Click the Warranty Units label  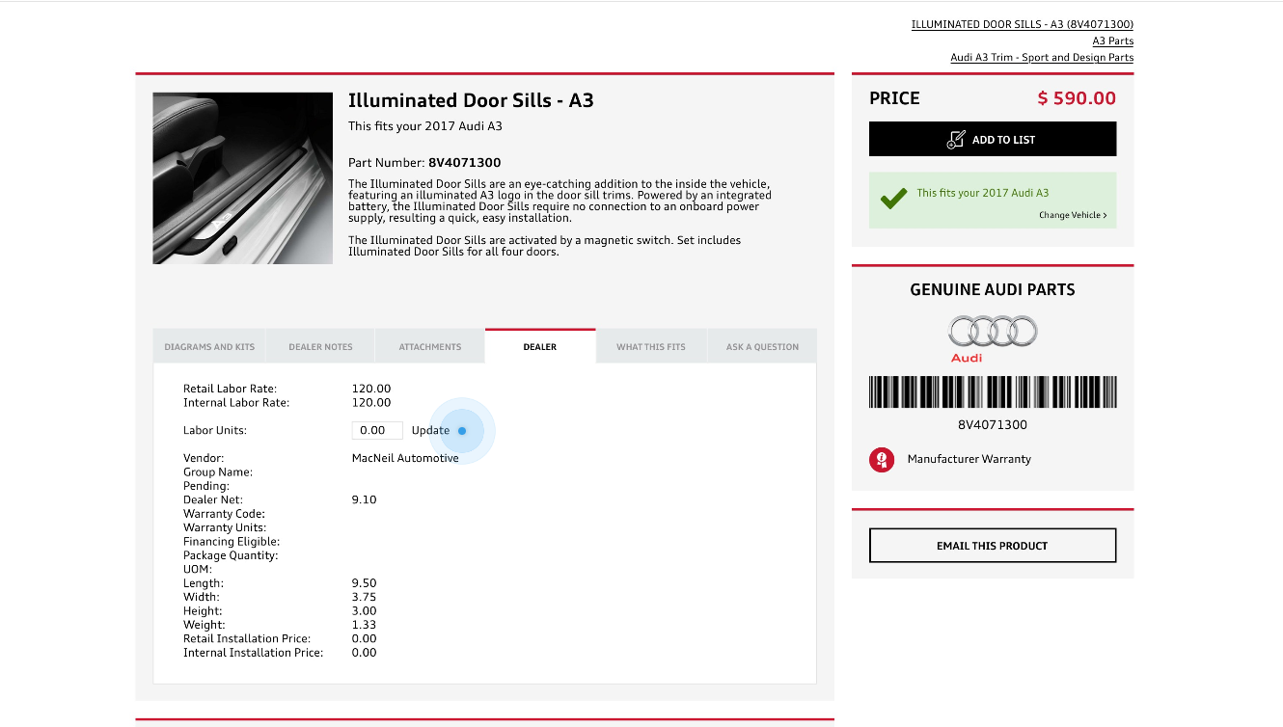225,528
